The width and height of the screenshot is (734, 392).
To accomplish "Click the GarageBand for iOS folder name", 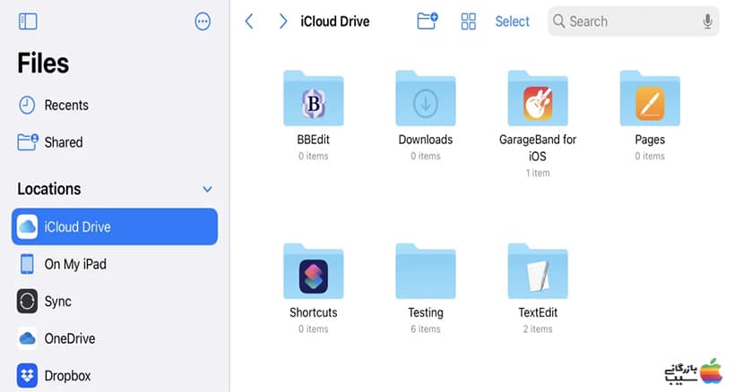I will point(538,148).
